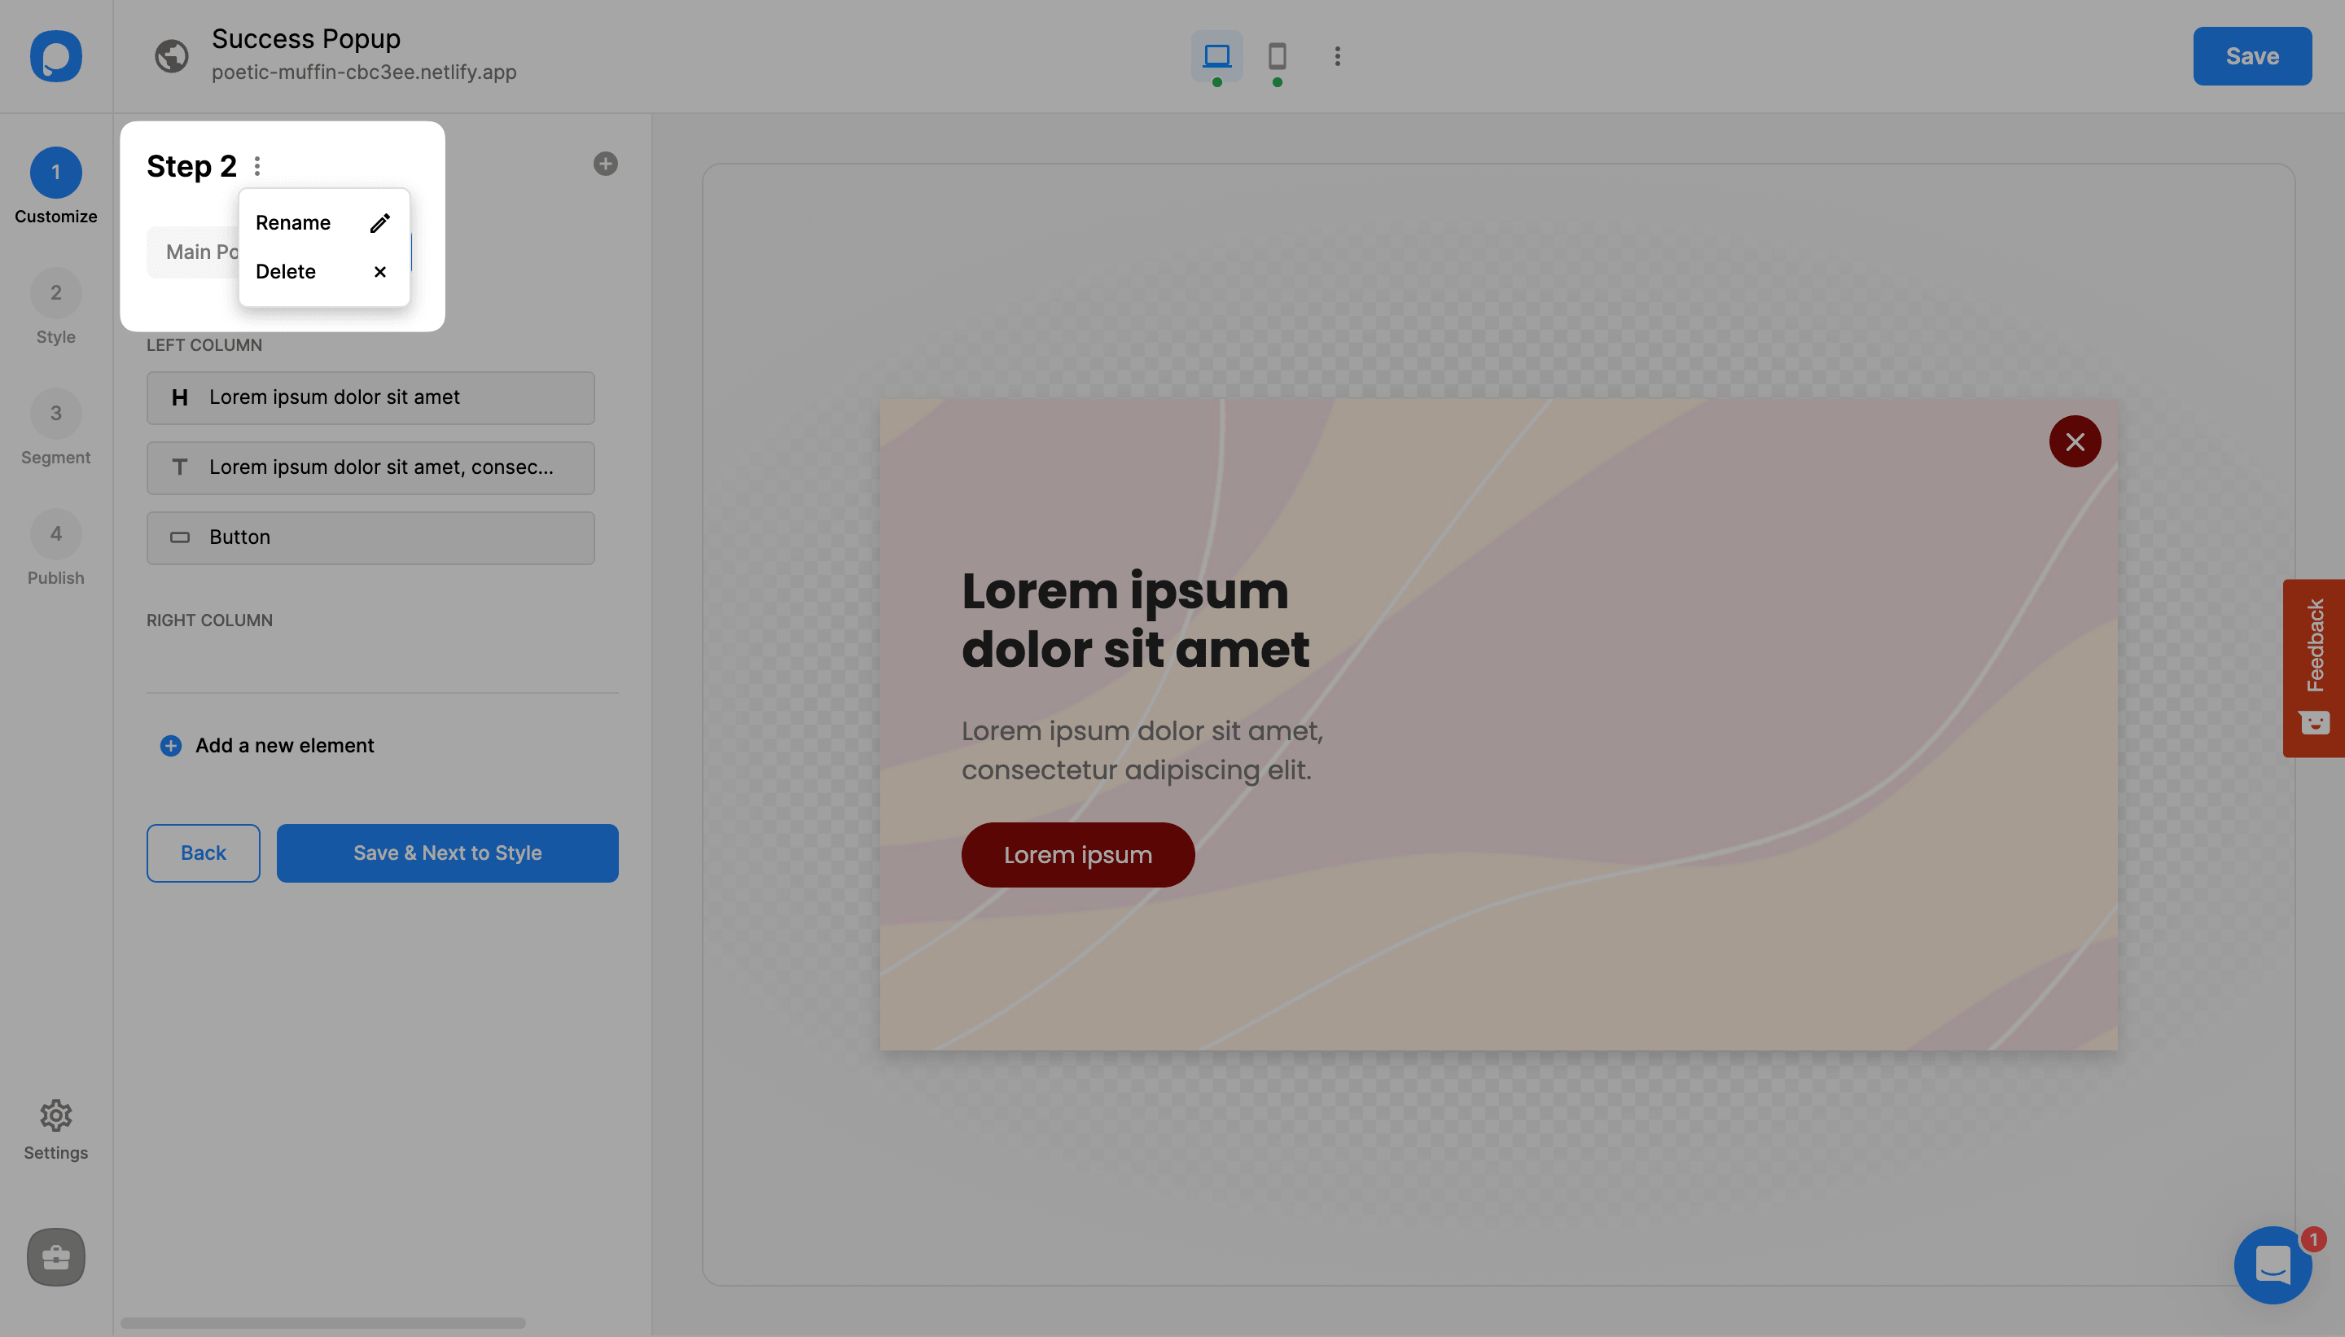Click the briefcase icon in bottom sidebar
The image size is (2345, 1337).
(56, 1256)
